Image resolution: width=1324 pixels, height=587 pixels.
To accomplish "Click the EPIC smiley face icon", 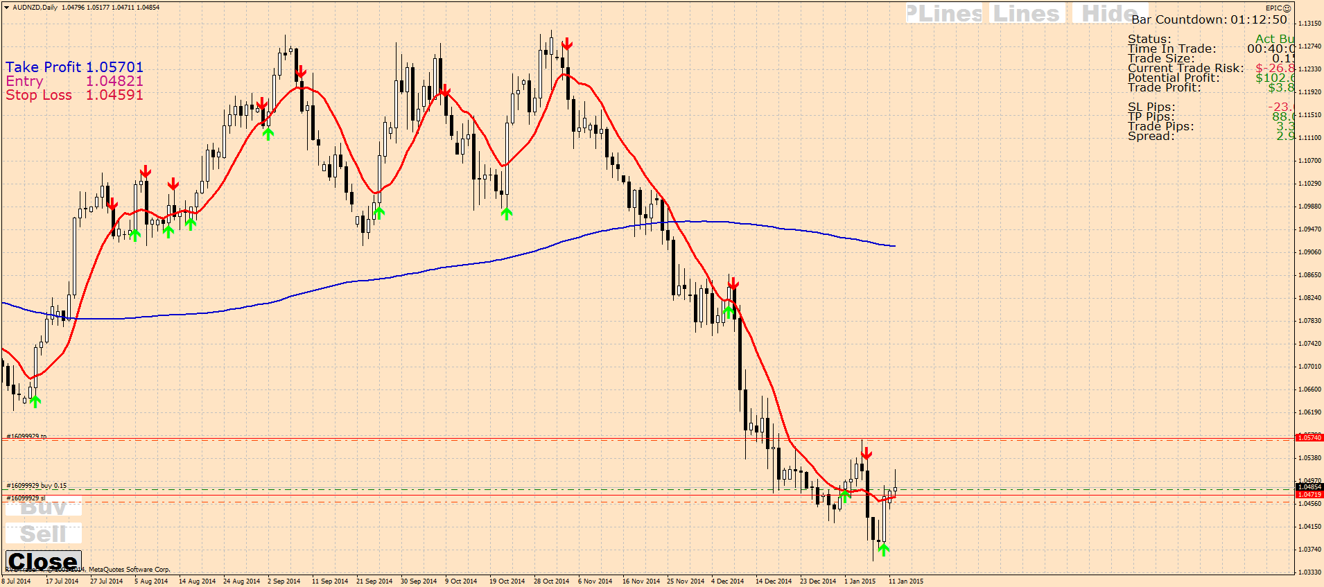I will 1287,8.
